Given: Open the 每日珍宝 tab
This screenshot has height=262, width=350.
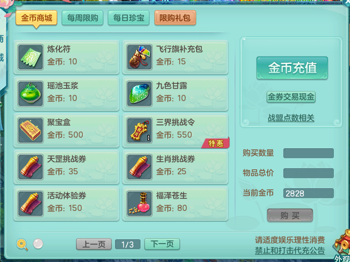Looking at the screenshot, I should (x=128, y=18).
